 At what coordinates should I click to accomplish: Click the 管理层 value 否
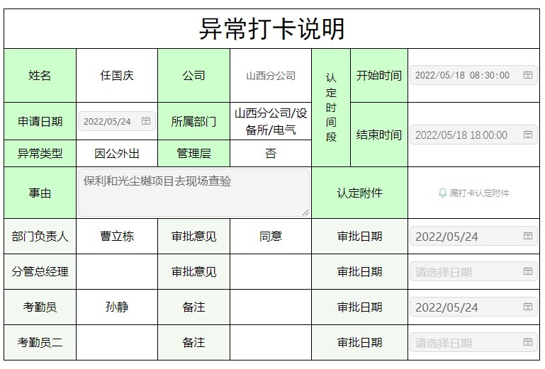click(271, 153)
